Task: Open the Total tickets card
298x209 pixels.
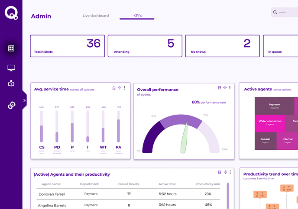Action: 67,46
